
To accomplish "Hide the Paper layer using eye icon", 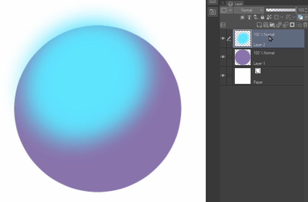I will point(223,76).
